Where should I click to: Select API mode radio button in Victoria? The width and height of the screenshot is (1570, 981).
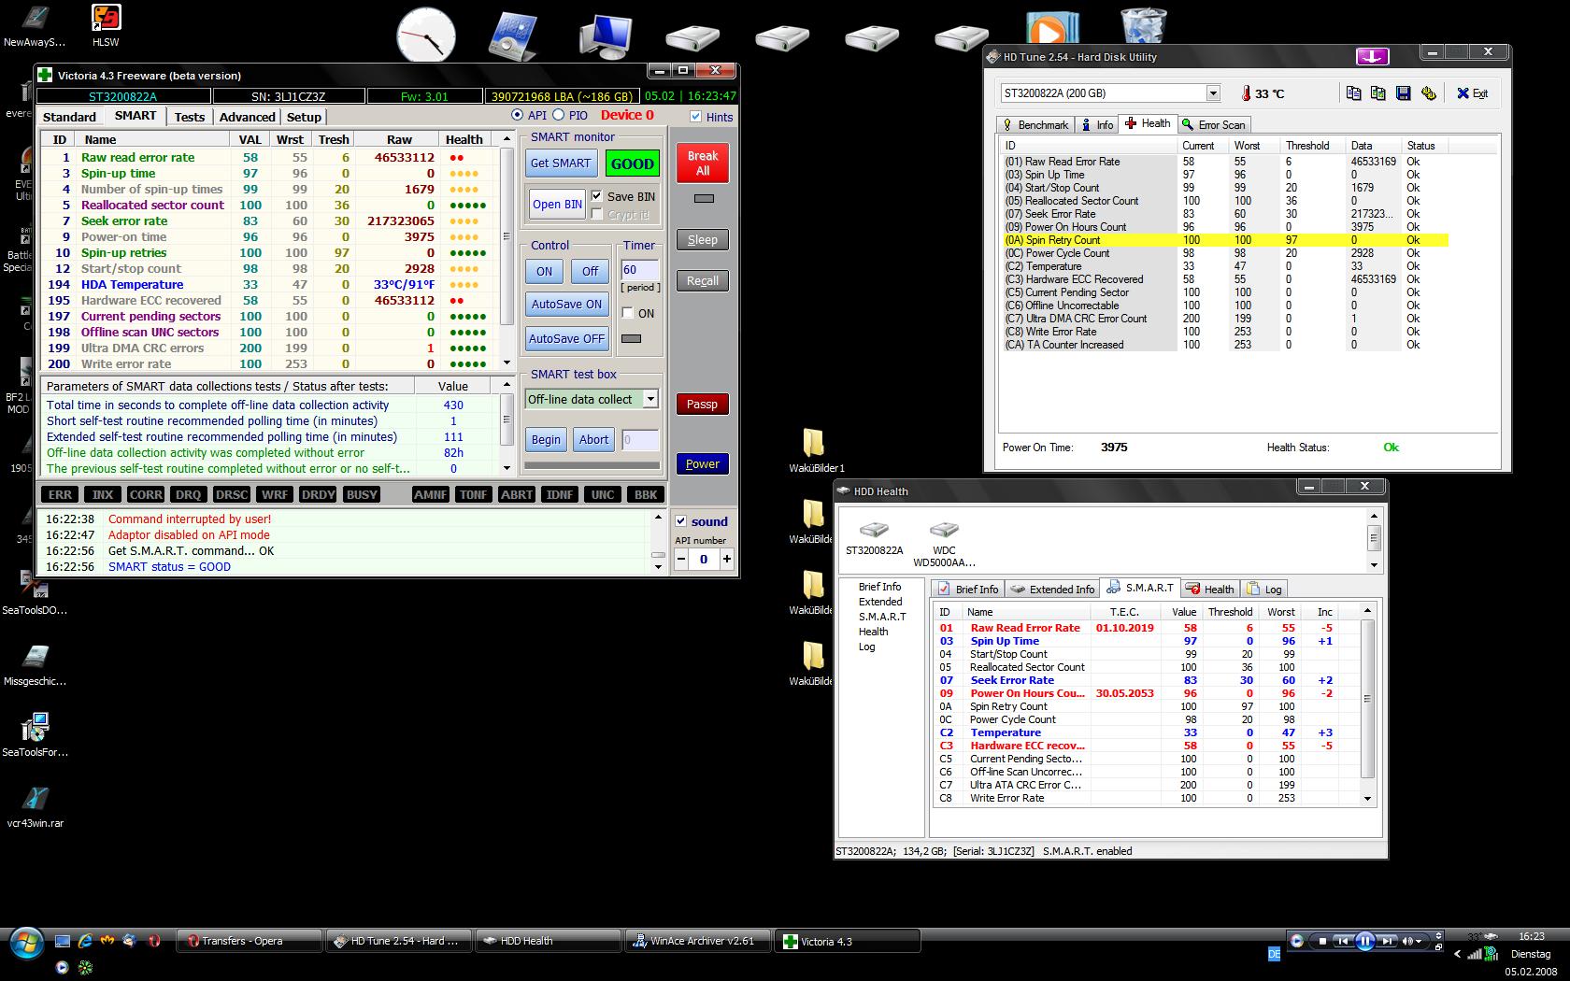coord(518,115)
